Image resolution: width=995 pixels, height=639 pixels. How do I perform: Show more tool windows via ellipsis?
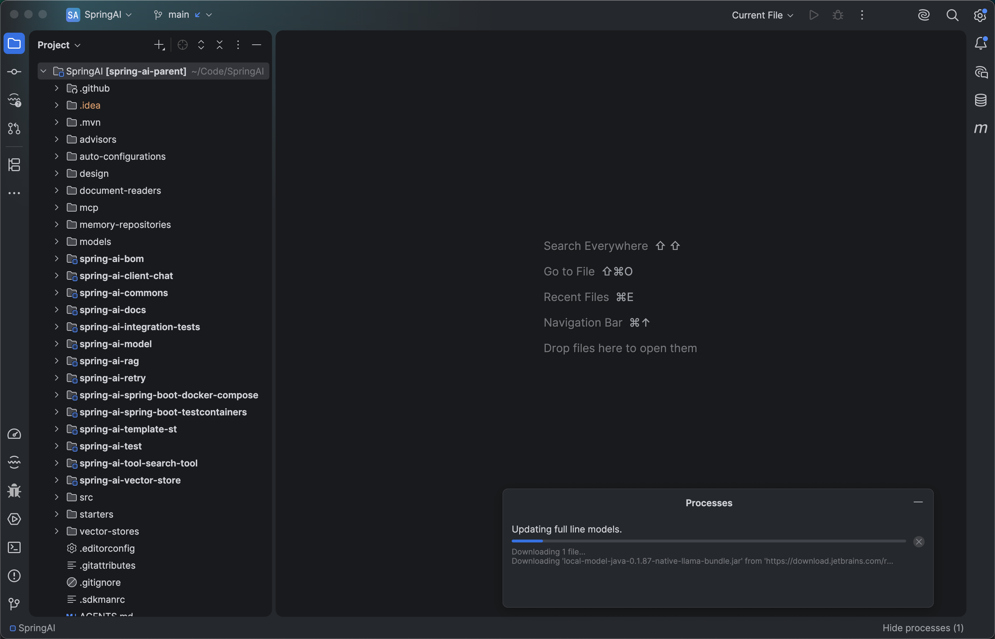pyautogui.click(x=14, y=193)
